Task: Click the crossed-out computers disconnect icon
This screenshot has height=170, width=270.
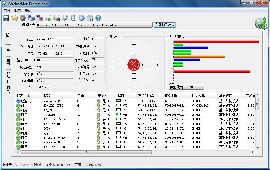Action: [40, 18]
